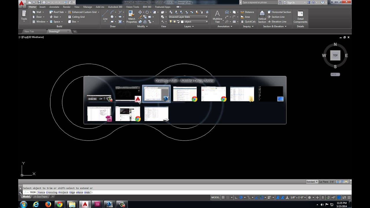This screenshot has width=370, height=208.
Task: Toggle ortho mode in status bar
Action: 236,198
